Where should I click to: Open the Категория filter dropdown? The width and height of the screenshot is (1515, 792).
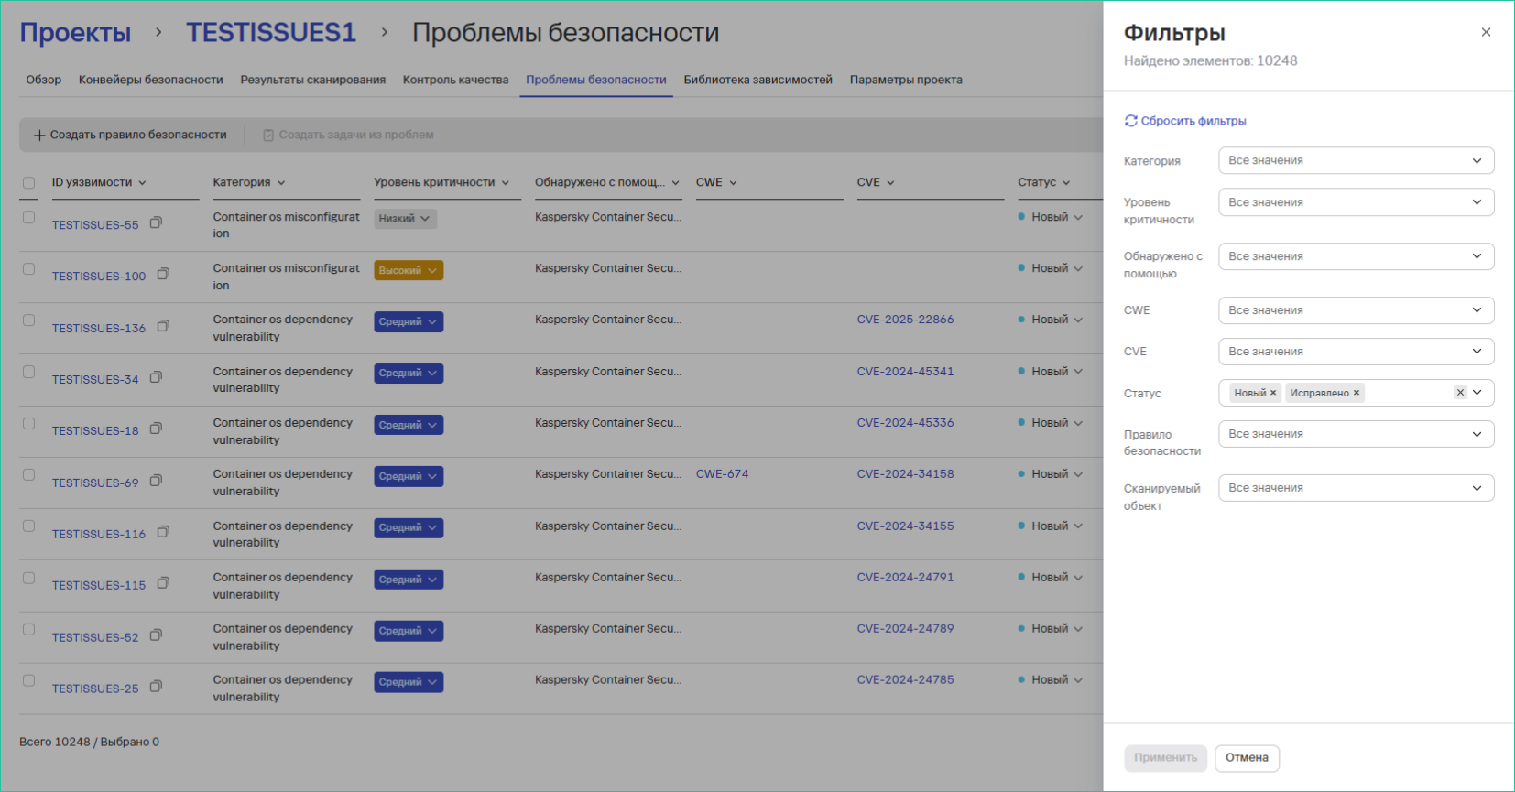[x=1356, y=160]
